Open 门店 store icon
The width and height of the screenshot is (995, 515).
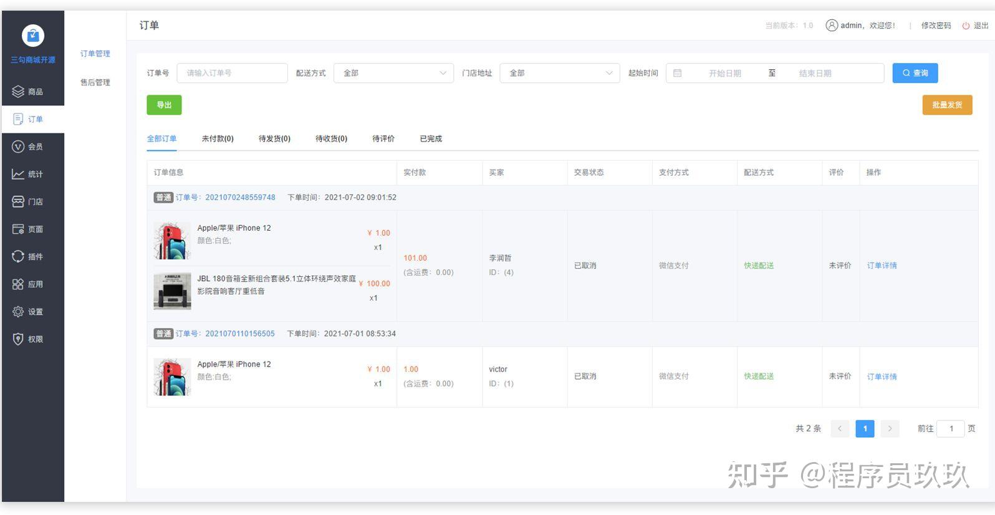[18, 201]
